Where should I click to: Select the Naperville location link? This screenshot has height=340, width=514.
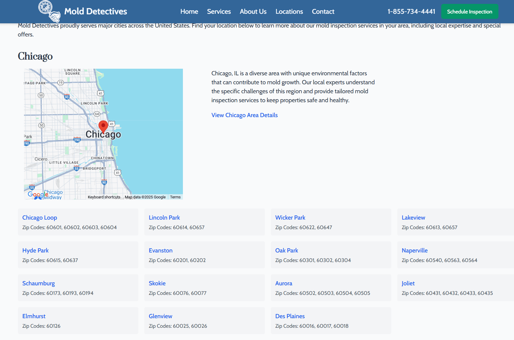pyautogui.click(x=415, y=250)
